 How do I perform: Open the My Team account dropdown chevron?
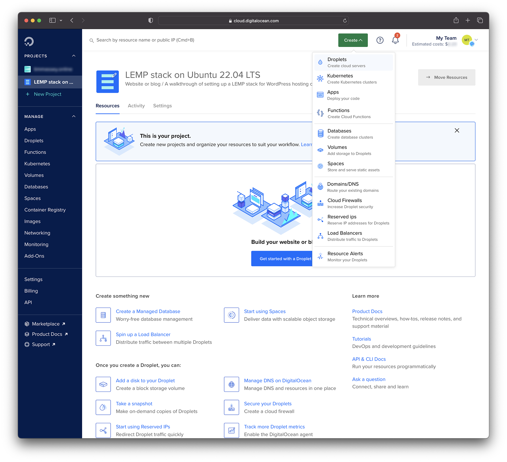[x=476, y=40]
